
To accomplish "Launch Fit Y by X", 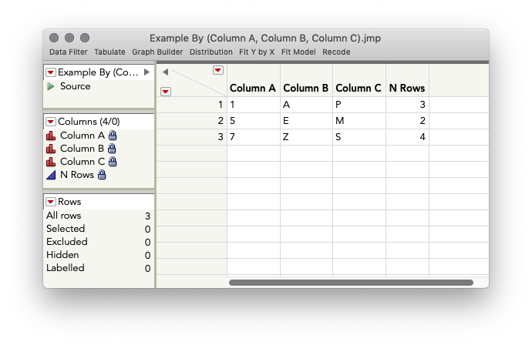I will point(257,52).
